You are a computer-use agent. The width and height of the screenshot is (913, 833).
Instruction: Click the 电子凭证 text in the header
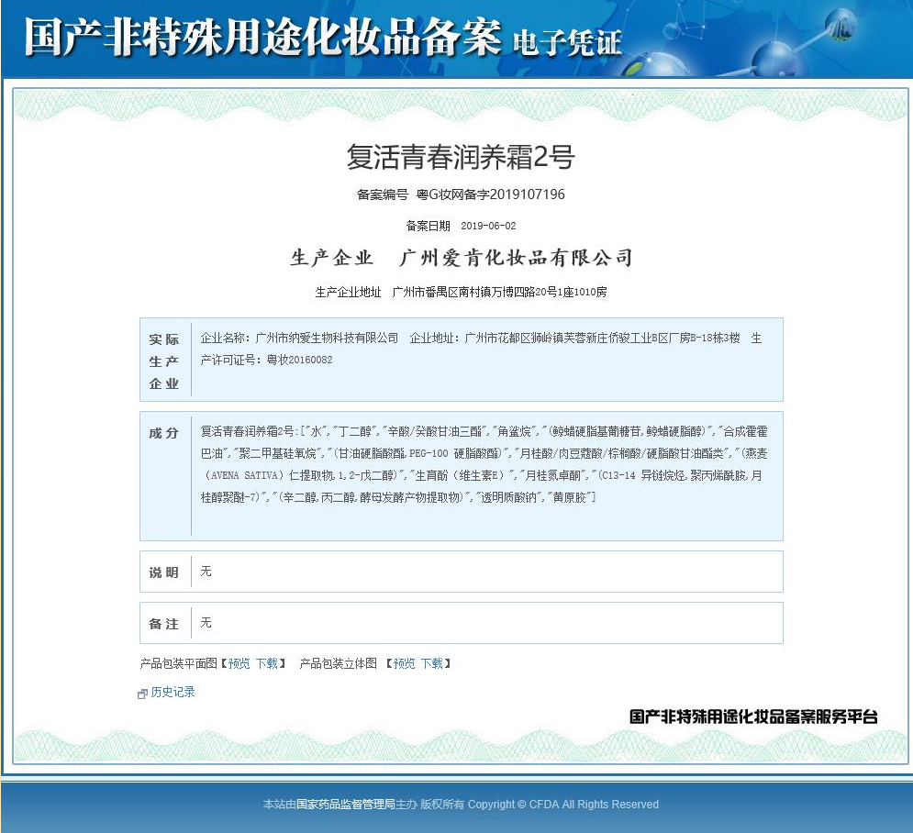coord(567,42)
